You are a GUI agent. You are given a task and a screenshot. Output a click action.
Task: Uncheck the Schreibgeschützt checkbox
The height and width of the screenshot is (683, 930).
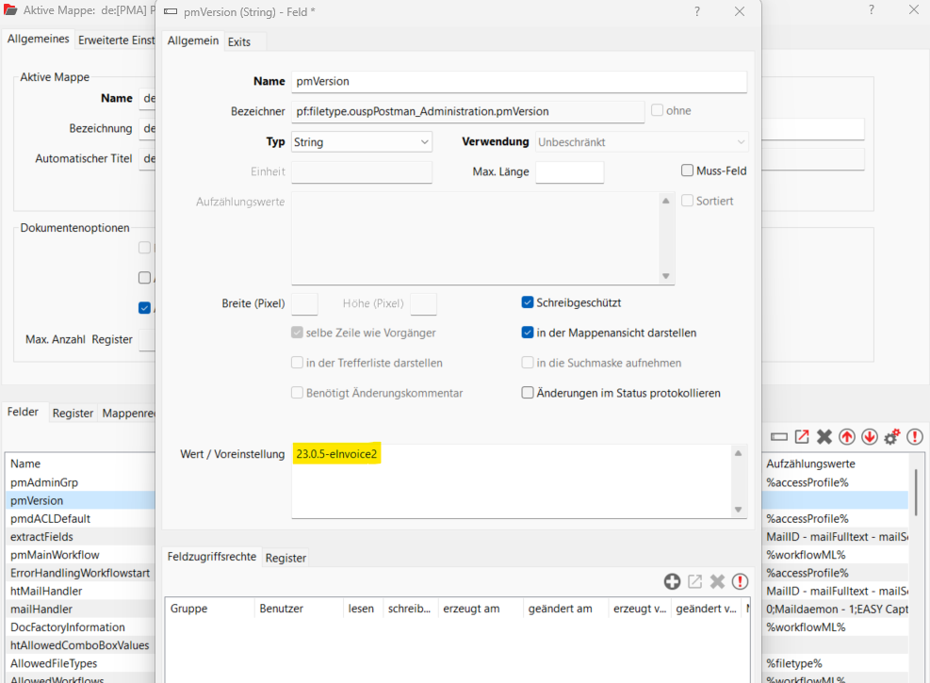(528, 302)
